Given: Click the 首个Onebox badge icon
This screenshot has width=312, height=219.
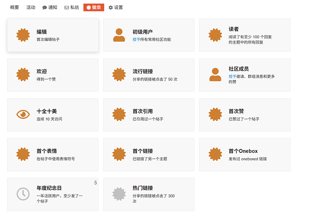Looking at the screenshot, I should pos(215,154).
